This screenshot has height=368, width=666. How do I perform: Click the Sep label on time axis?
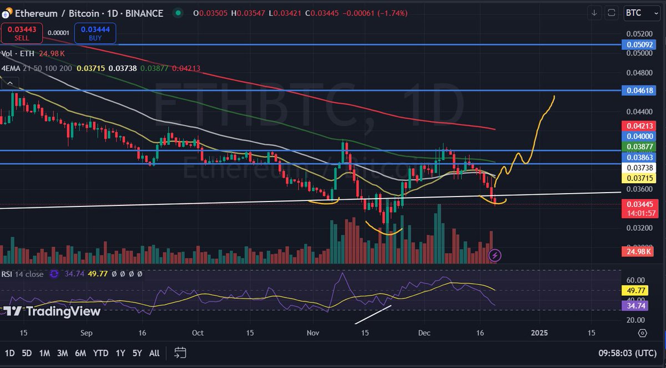[x=87, y=333]
